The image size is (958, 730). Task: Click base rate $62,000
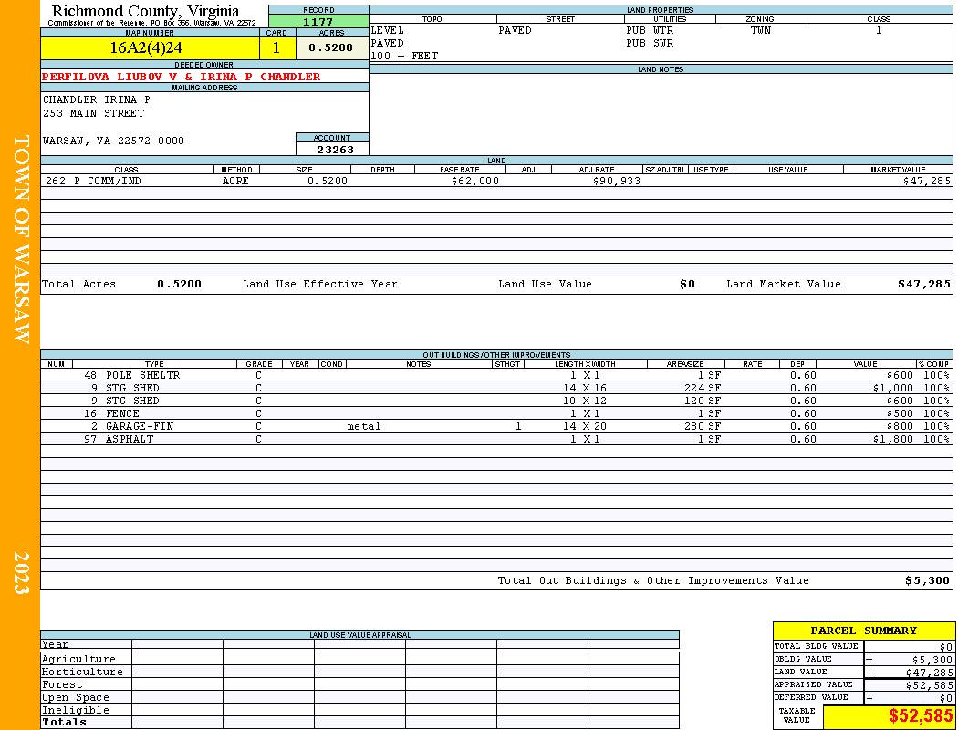474,182
